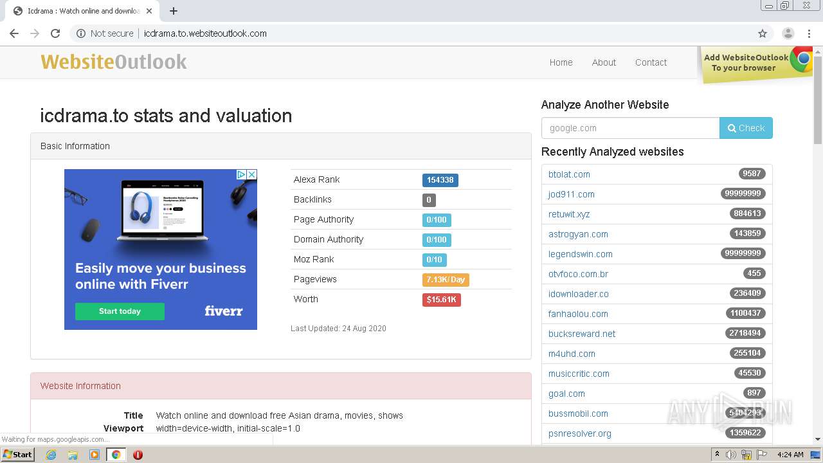
Task: Bookmark this page with the star icon
Action: point(763,33)
